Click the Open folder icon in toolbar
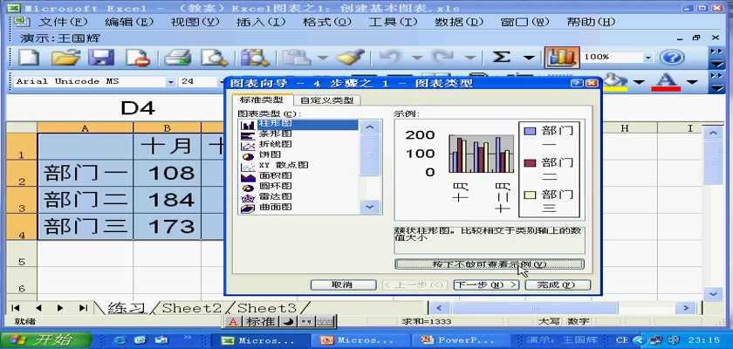Screen dimensions: 733x349 tap(65, 58)
